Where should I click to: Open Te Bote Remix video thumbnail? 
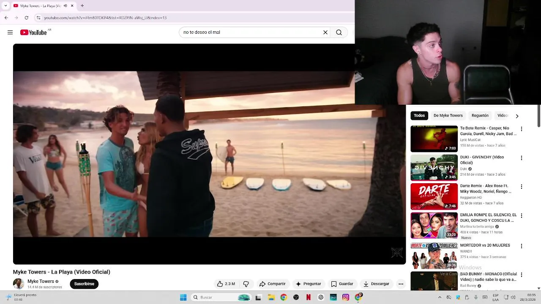[x=434, y=139]
